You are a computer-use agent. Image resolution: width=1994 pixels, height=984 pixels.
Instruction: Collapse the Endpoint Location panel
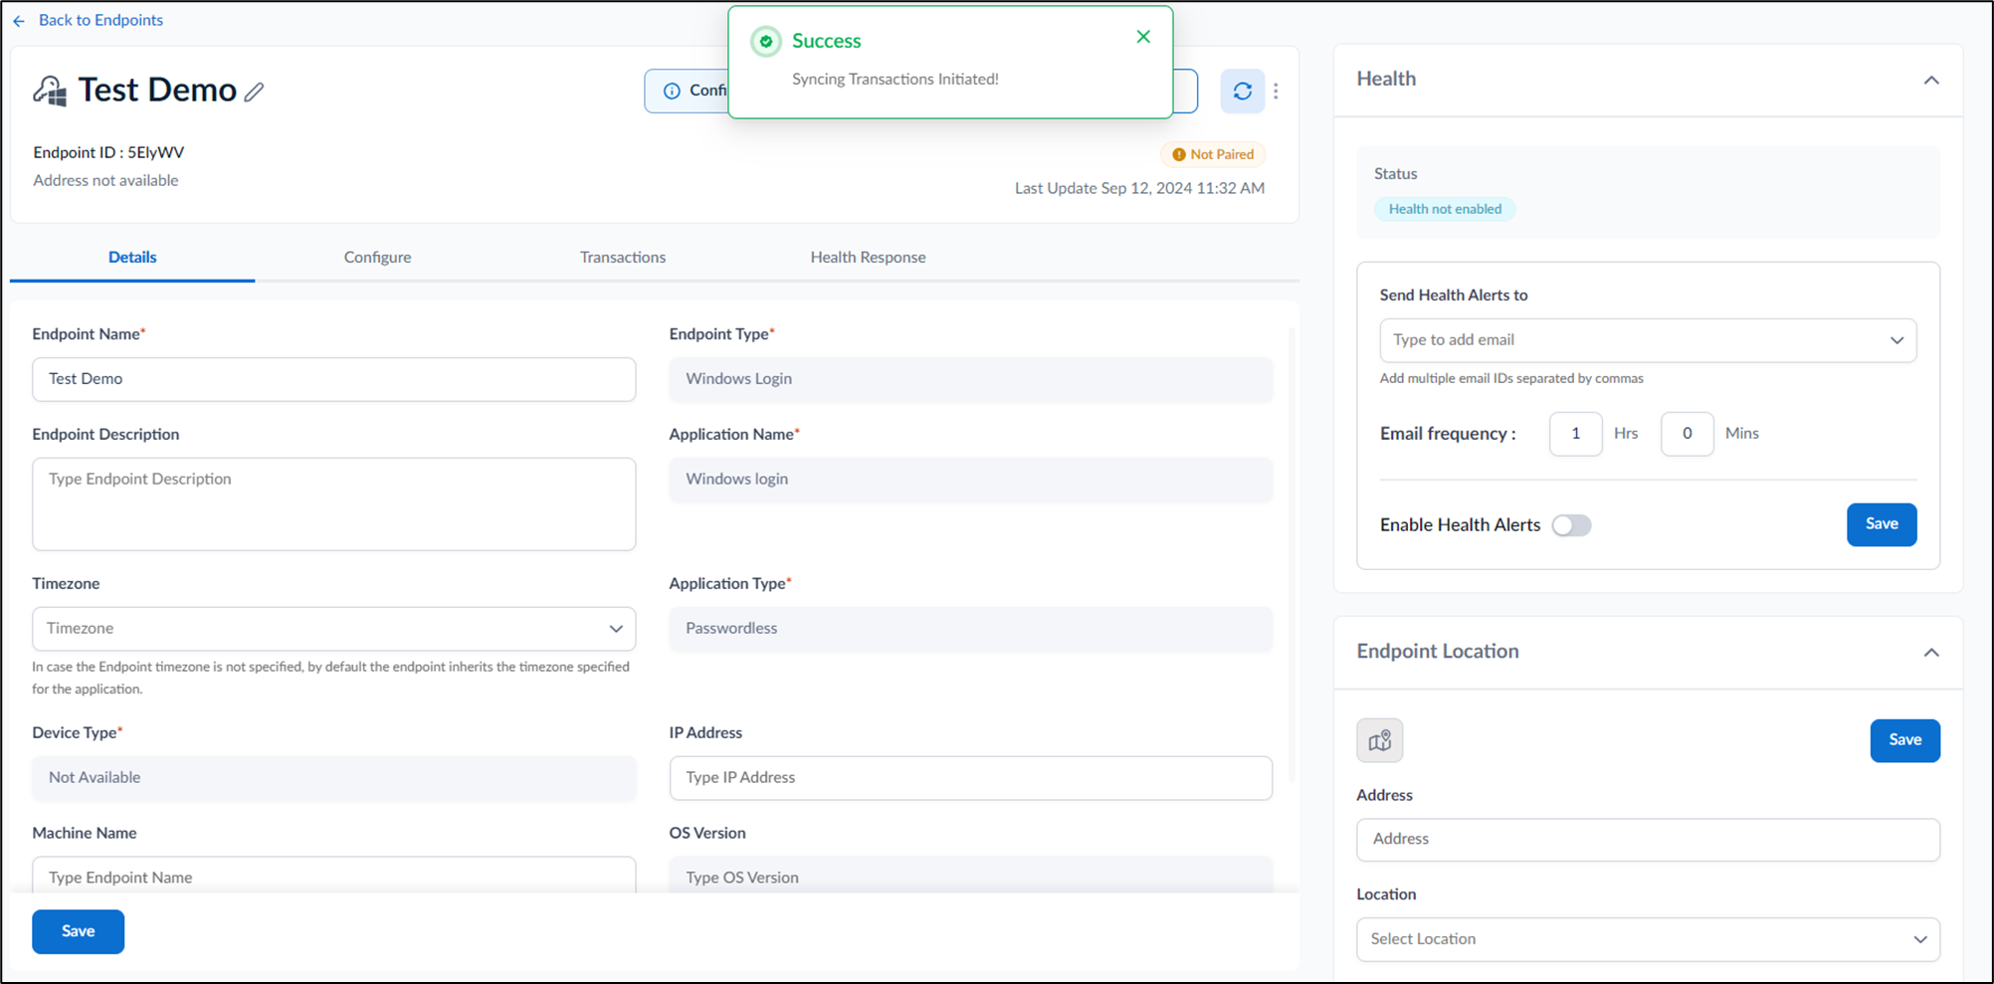coord(1930,653)
